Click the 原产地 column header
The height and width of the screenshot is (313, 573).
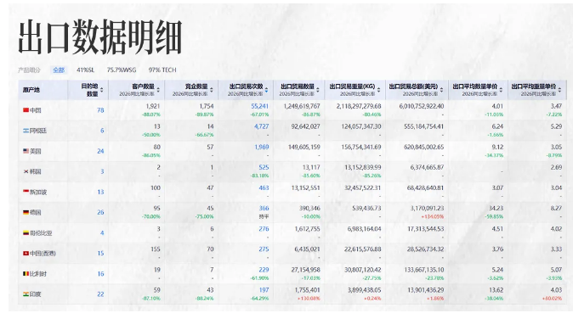31,90
